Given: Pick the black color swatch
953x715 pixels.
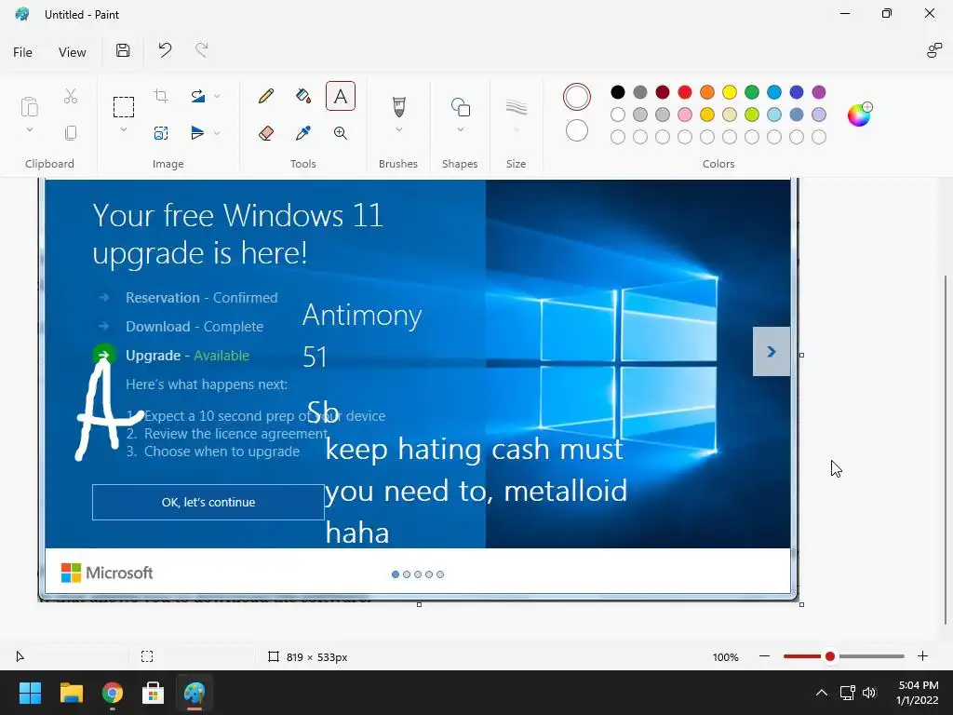Looking at the screenshot, I should point(618,92).
